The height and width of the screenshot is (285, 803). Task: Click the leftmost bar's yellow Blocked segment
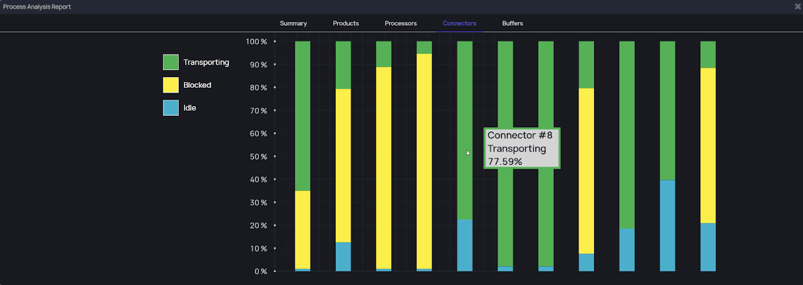[302, 229]
